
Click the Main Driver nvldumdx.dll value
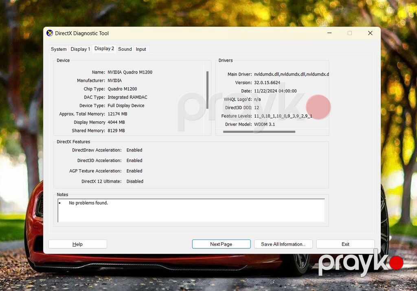click(x=292, y=74)
